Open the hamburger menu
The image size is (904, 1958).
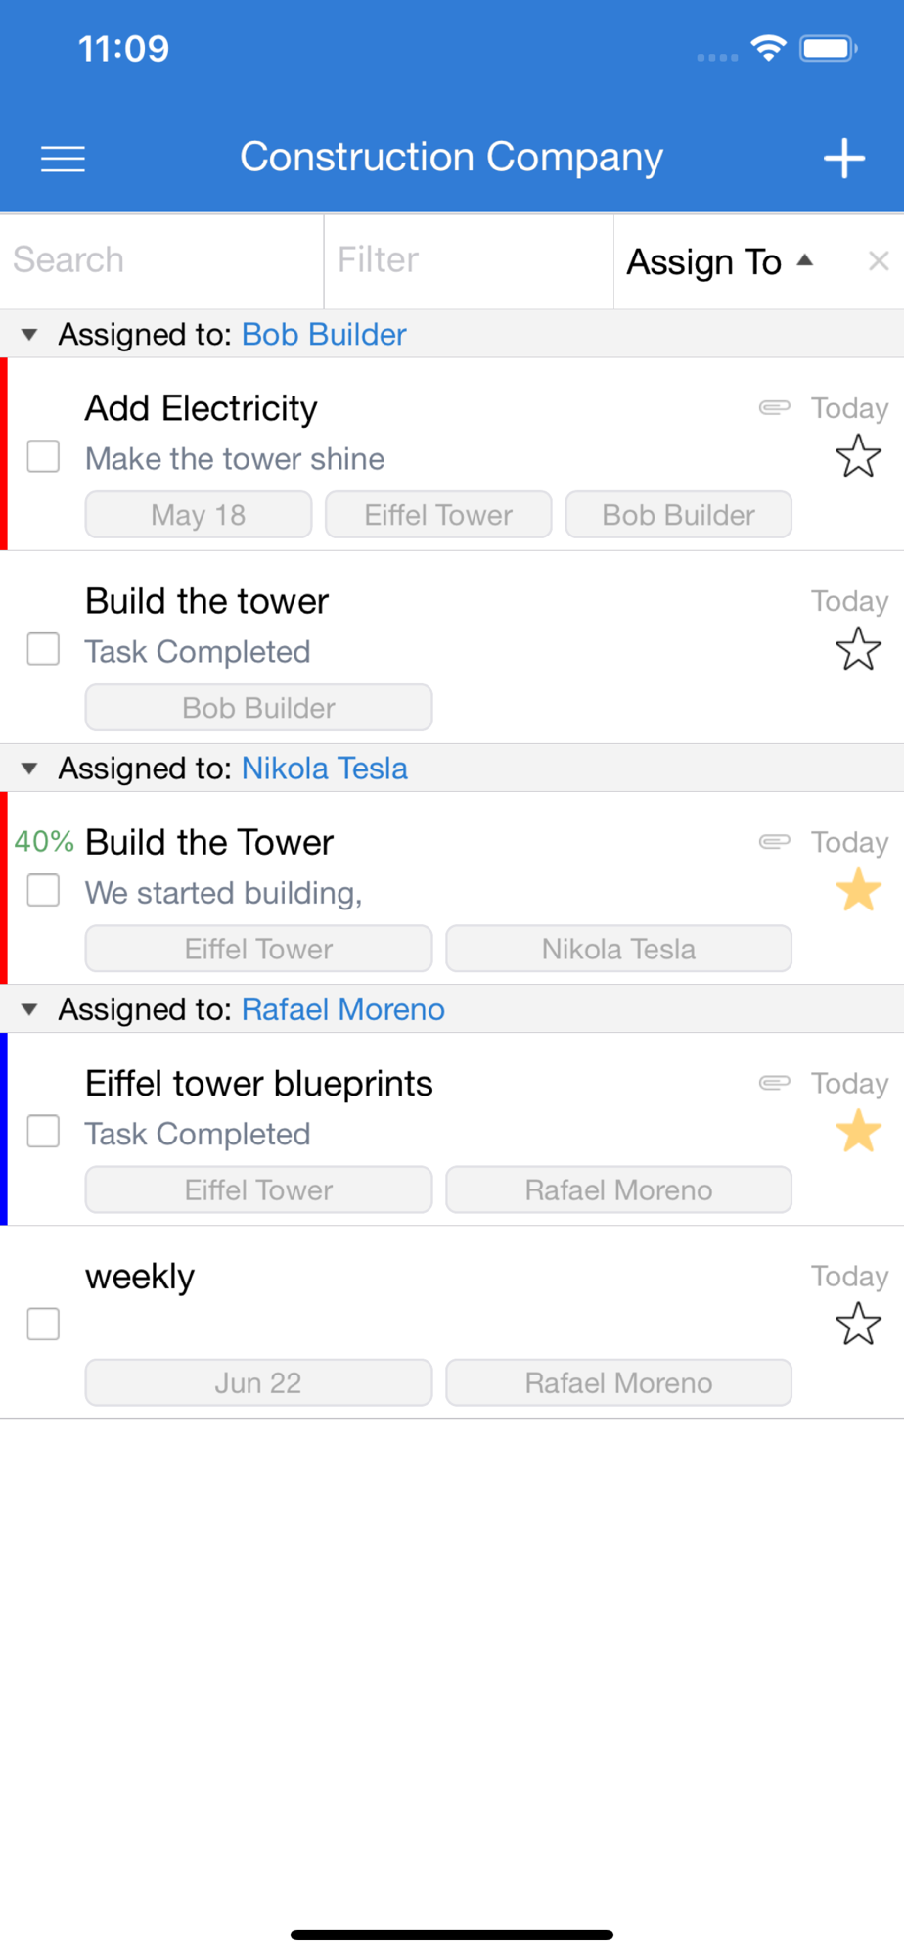[63, 159]
